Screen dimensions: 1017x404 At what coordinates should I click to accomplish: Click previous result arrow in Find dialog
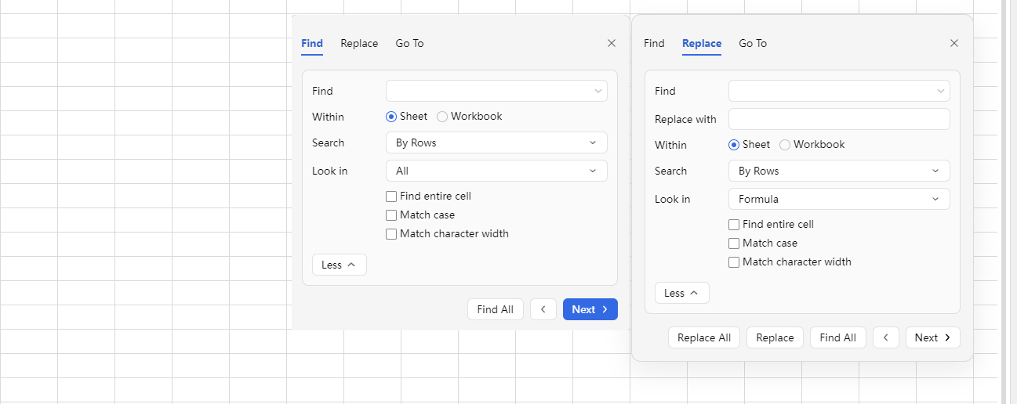[543, 309]
